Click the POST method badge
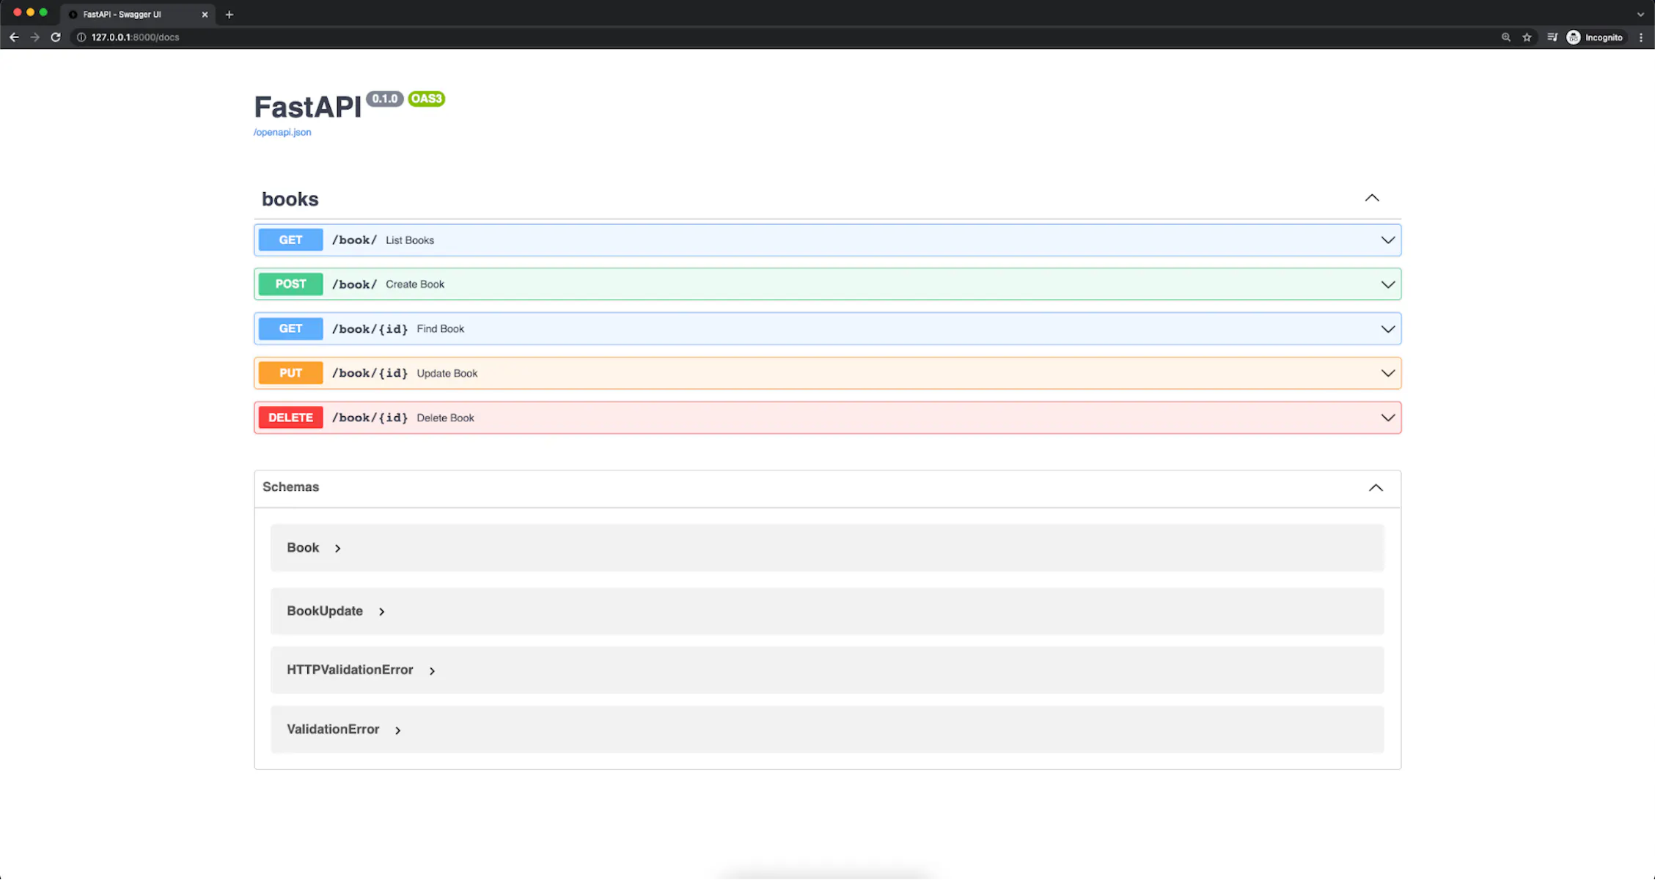Viewport: 1655px width, 880px height. point(290,284)
